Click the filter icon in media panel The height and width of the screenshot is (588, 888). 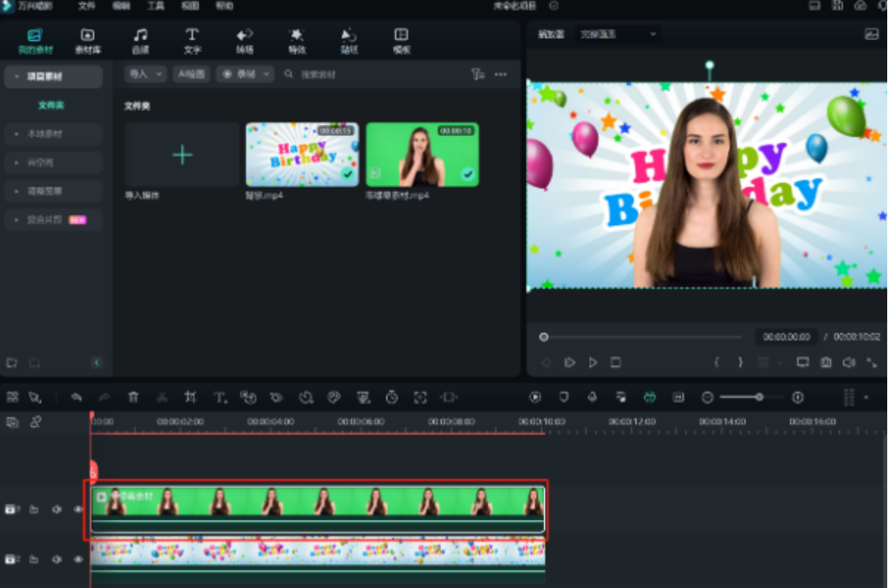point(478,75)
